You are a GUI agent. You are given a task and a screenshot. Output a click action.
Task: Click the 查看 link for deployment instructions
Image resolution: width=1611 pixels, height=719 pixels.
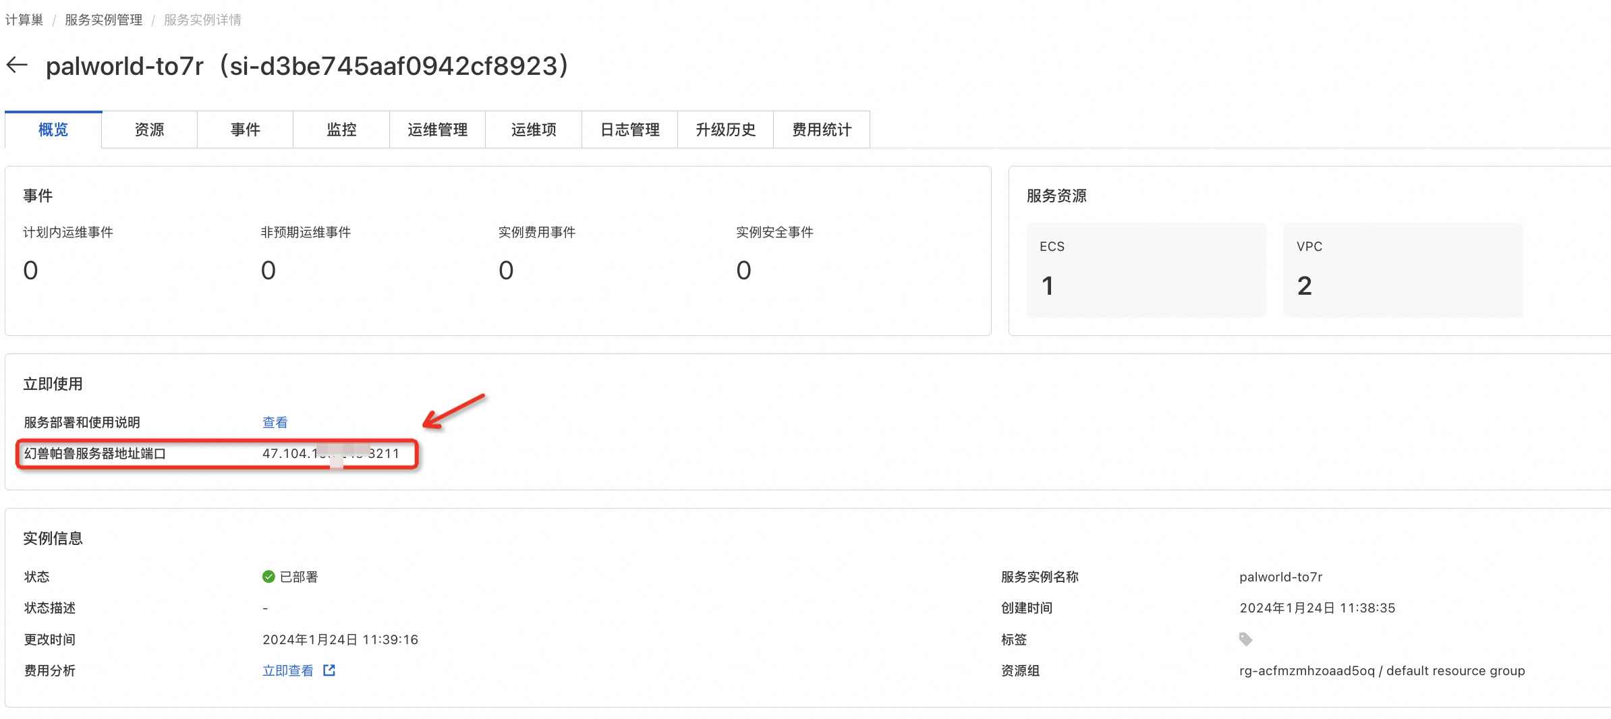tap(274, 422)
